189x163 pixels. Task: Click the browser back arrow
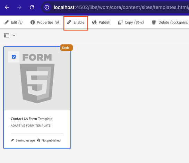[7, 7]
